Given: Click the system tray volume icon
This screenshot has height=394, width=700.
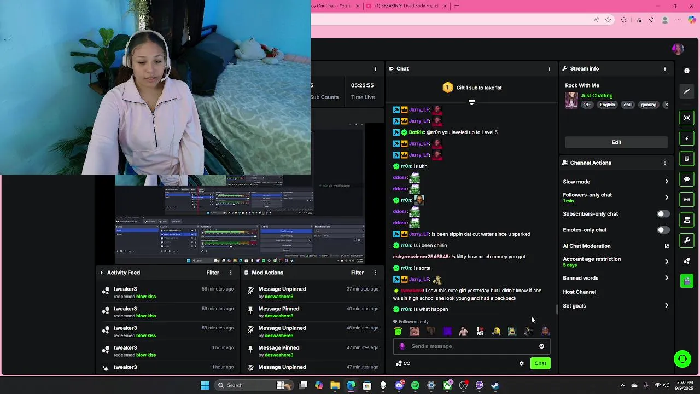Looking at the screenshot, I should (x=666, y=385).
